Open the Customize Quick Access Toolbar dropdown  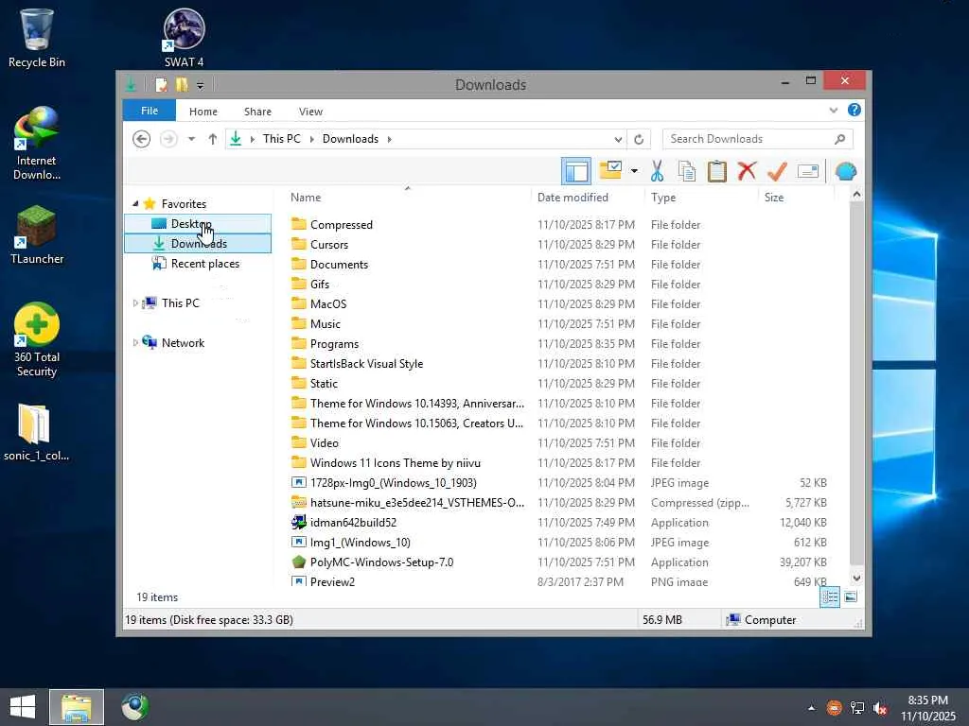coord(201,85)
